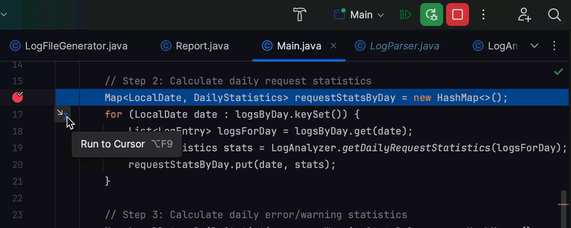The height and width of the screenshot is (228, 571).
Task: Open the Main run configuration dropdown
Action: click(359, 15)
